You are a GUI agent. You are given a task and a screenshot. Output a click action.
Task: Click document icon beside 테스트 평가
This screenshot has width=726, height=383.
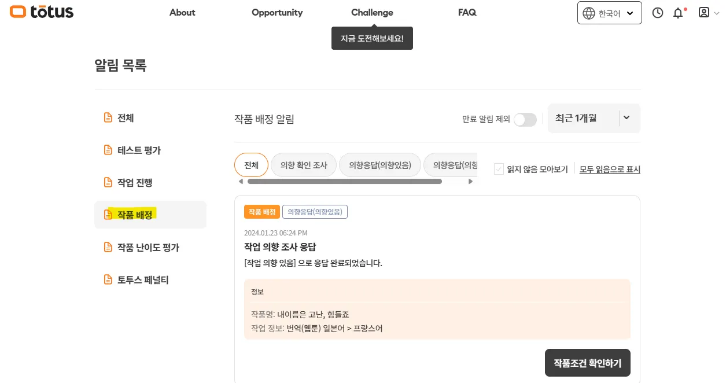[108, 150]
